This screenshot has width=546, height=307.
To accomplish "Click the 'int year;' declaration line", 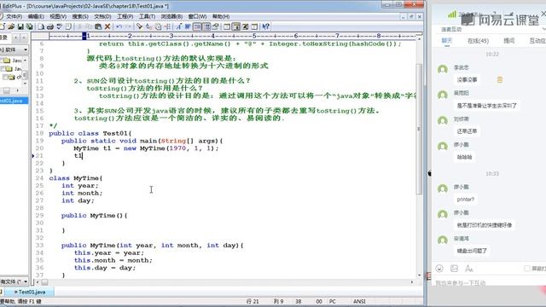I will tap(80, 186).
